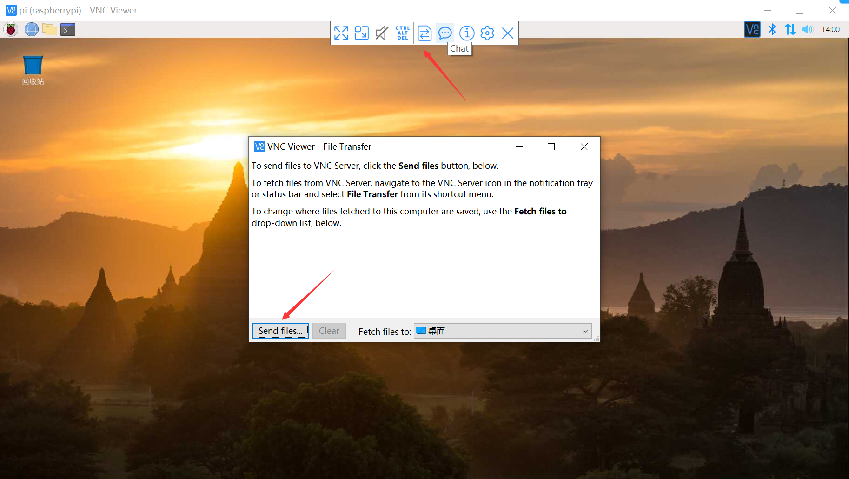Open the File Manager from the taskbar
Image resolution: width=849 pixels, height=479 pixels.
coord(50,29)
